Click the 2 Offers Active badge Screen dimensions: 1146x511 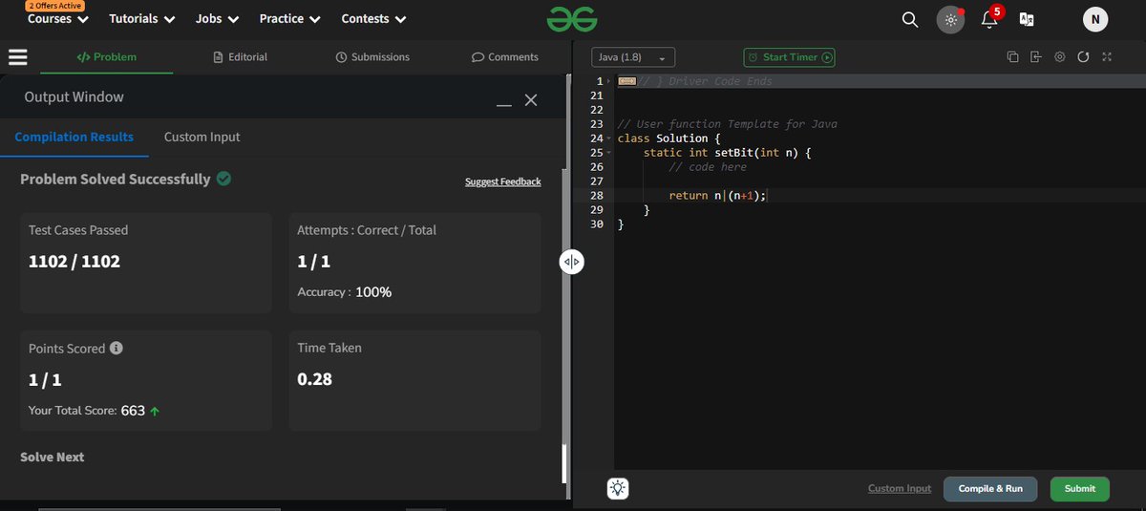click(x=54, y=6)
